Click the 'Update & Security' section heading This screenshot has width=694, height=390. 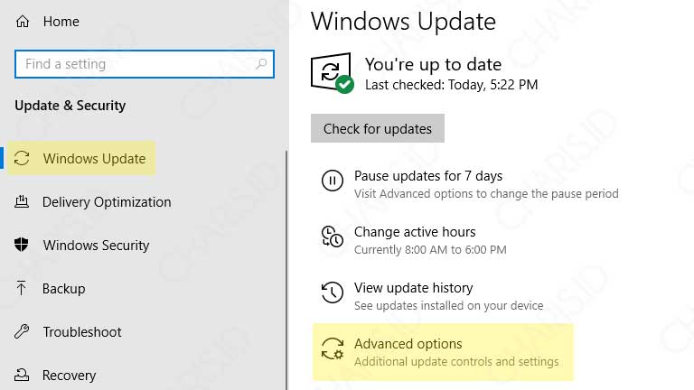pos(70,106)
